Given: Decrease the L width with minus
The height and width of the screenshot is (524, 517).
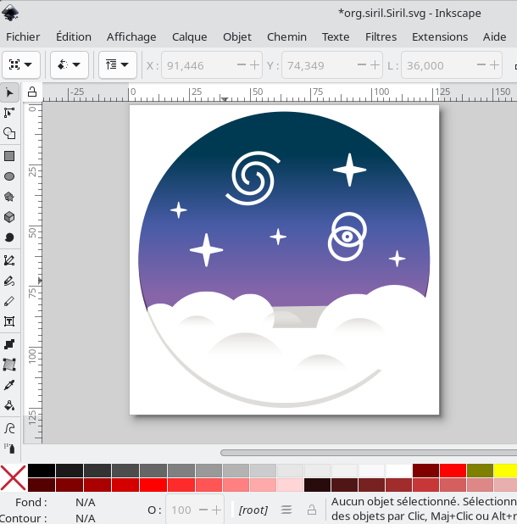Looking at the screenshot, I should pos(481,64).
